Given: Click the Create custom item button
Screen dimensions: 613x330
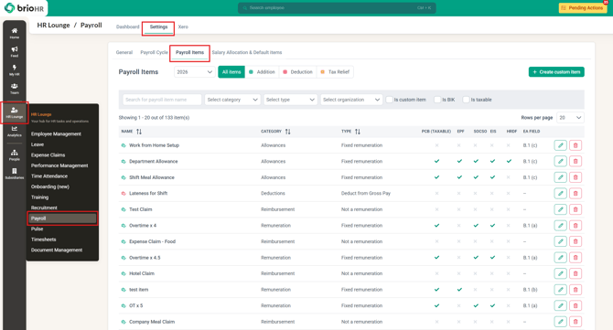Looking at the screenshot, I should pos(556,72).
